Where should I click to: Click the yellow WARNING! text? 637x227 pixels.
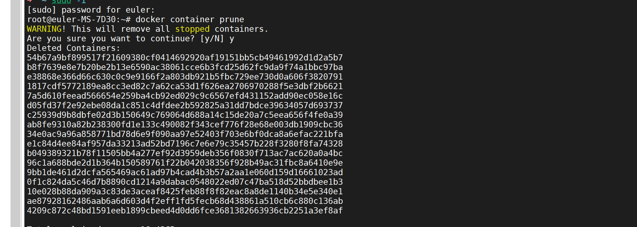pos(46,29)
